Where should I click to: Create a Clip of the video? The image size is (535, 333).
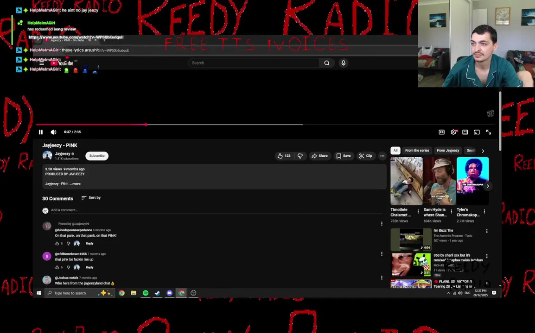[366, 156]
